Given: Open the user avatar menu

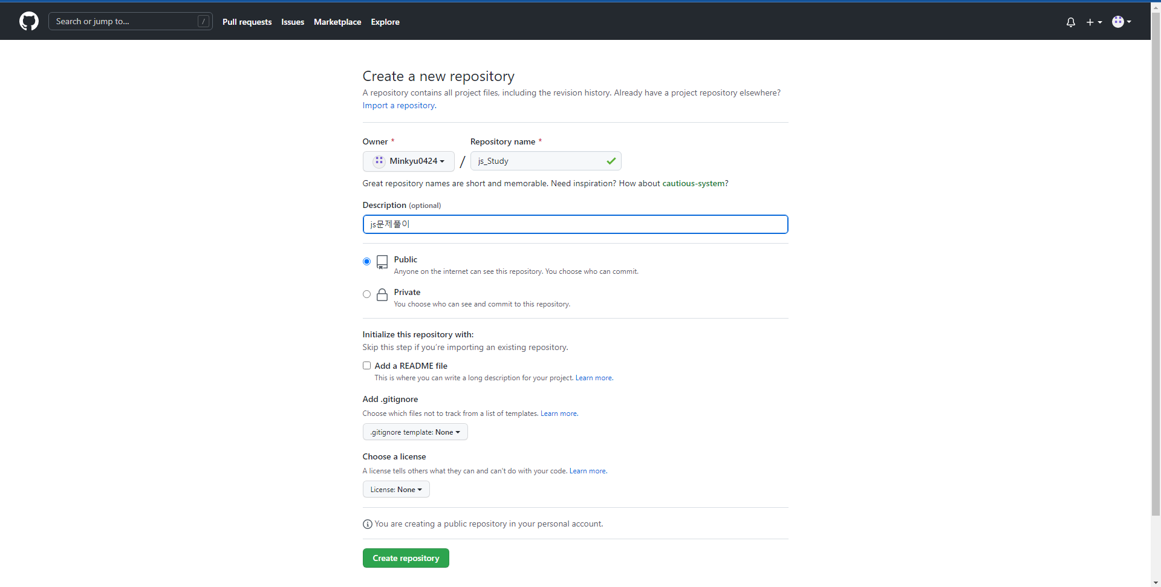Looking at the screenshot, I should coord(1122,22).
